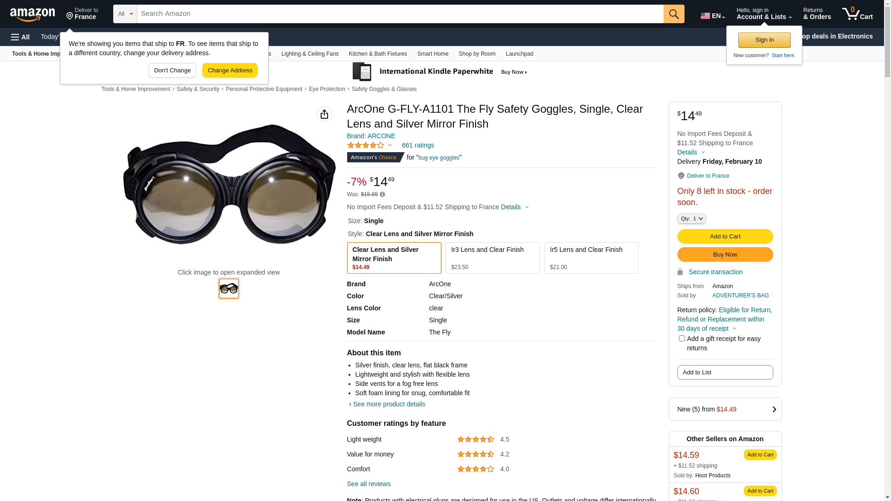The image size is (891, 501).
Task: Click the price info icon beside $15.65
Action: point(382,194)
